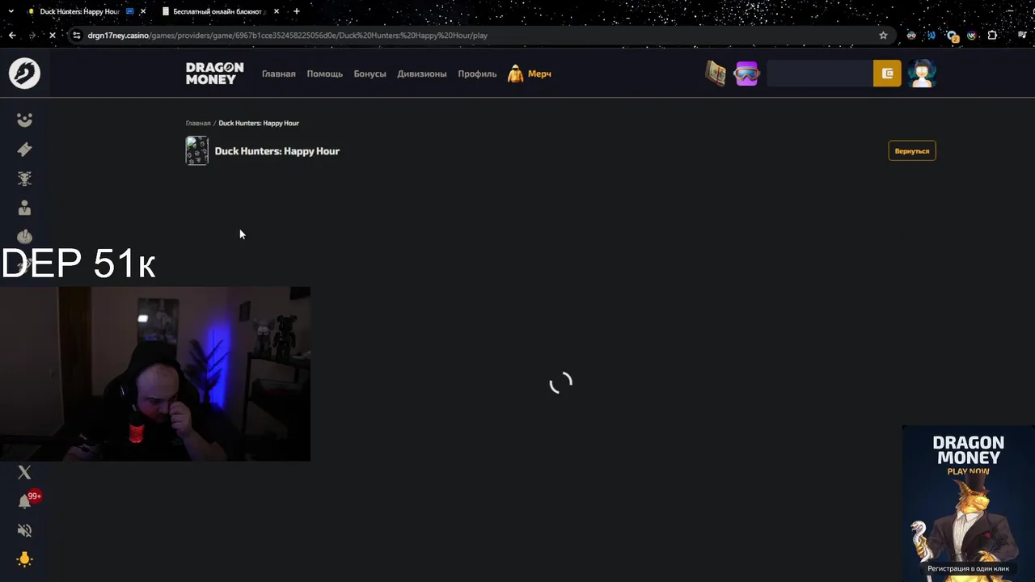This screenshot has width=1035, height=582.
Task: Open the browser extensions puzzle icon
Action: click(992, 35)
